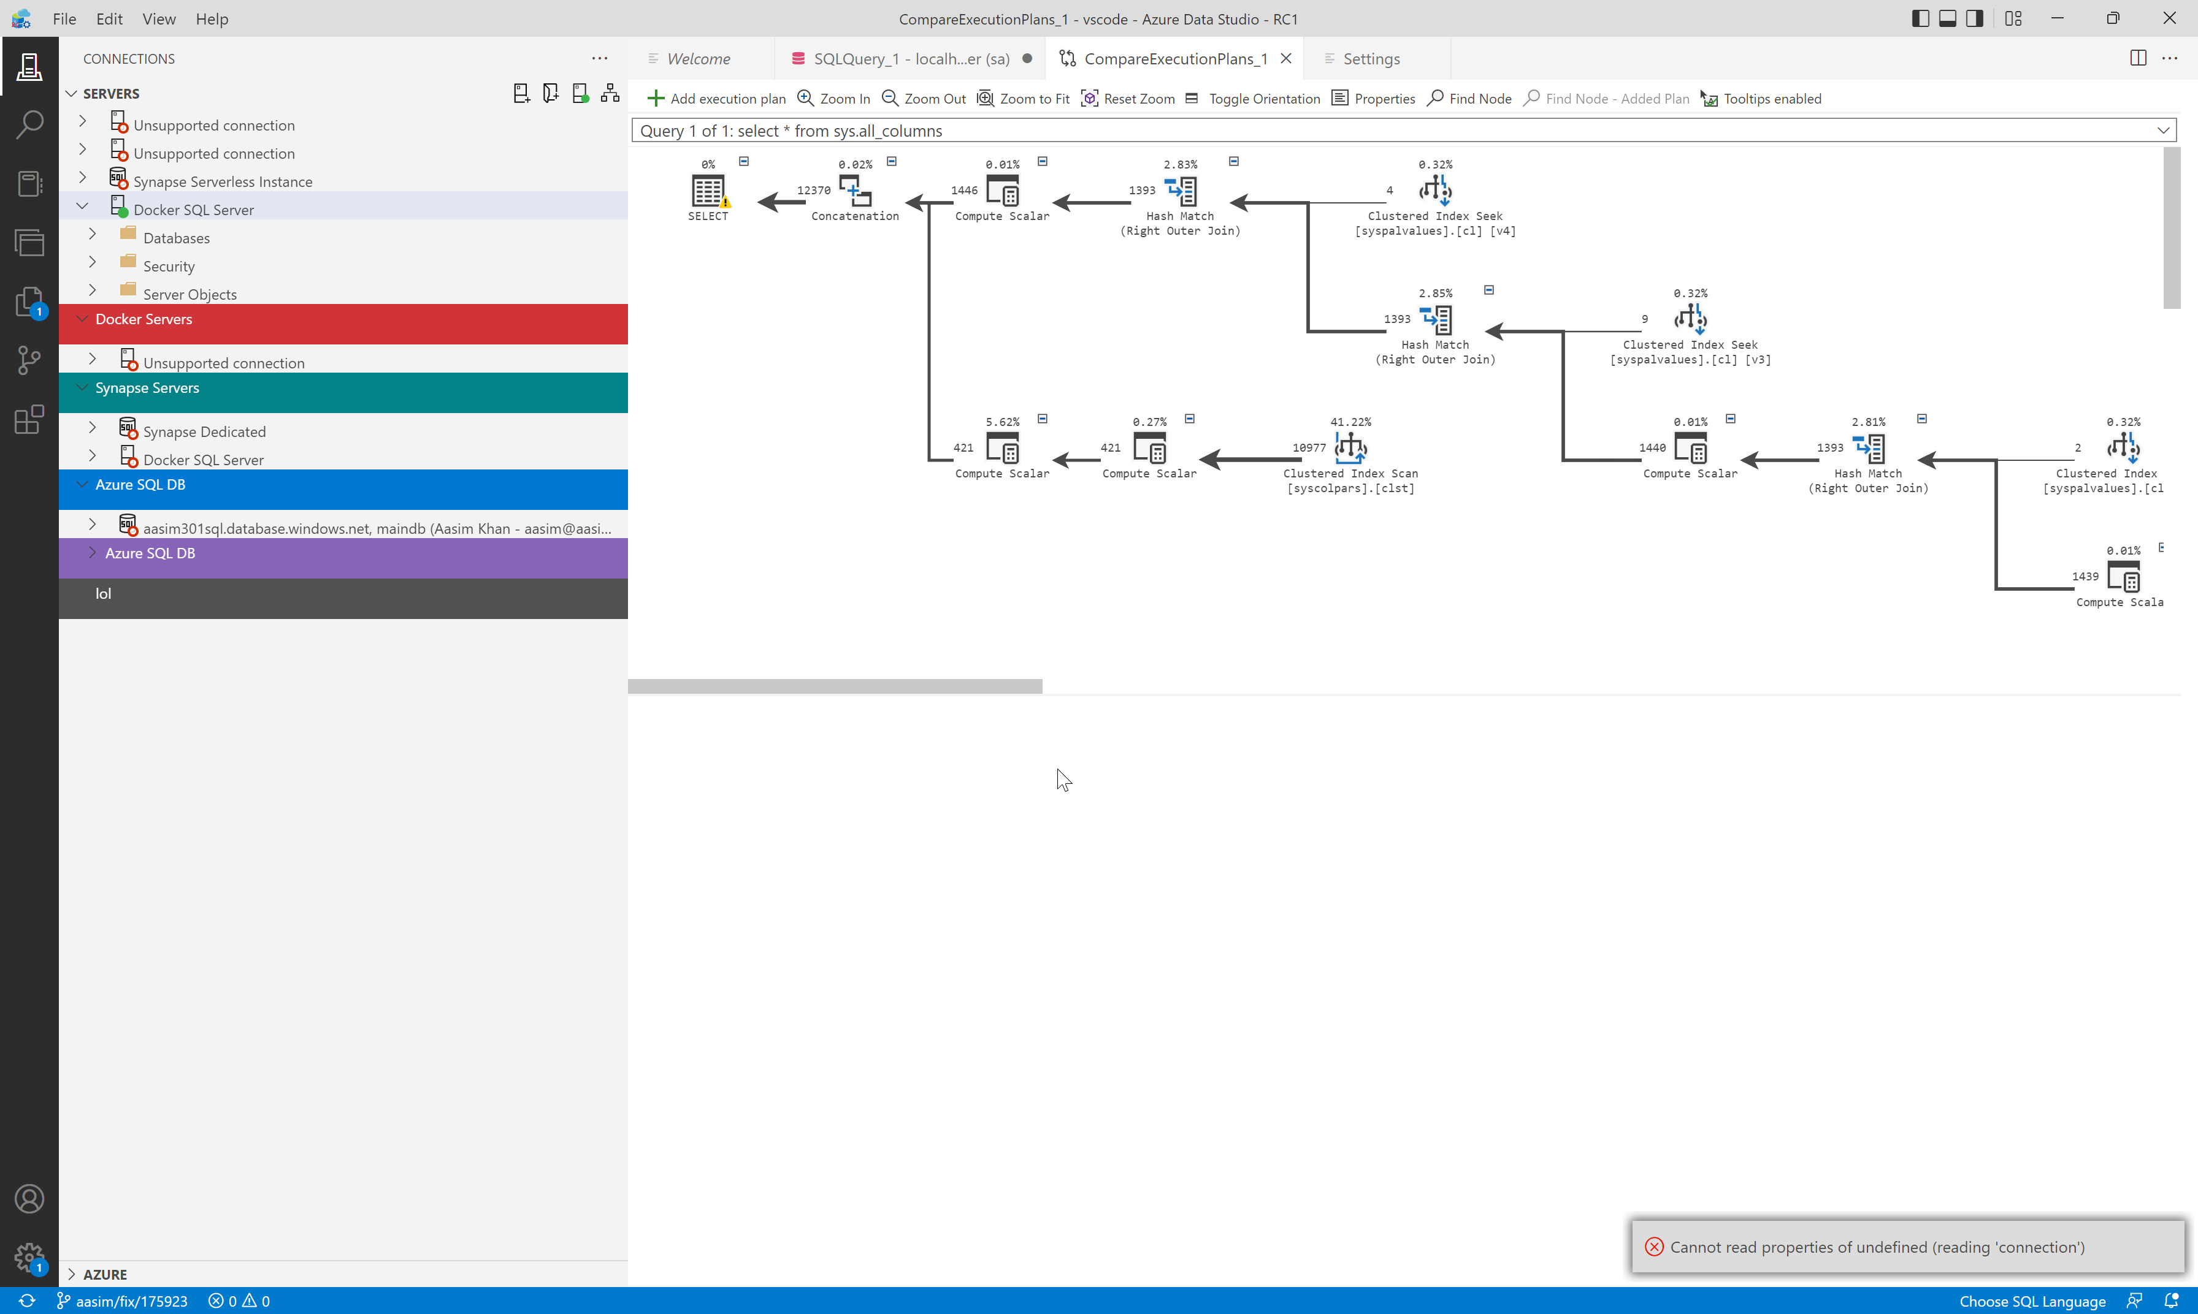Open Source Control in the activity bar
The width and height of the screenshot is (2198, 1314).
click(29, 360)
